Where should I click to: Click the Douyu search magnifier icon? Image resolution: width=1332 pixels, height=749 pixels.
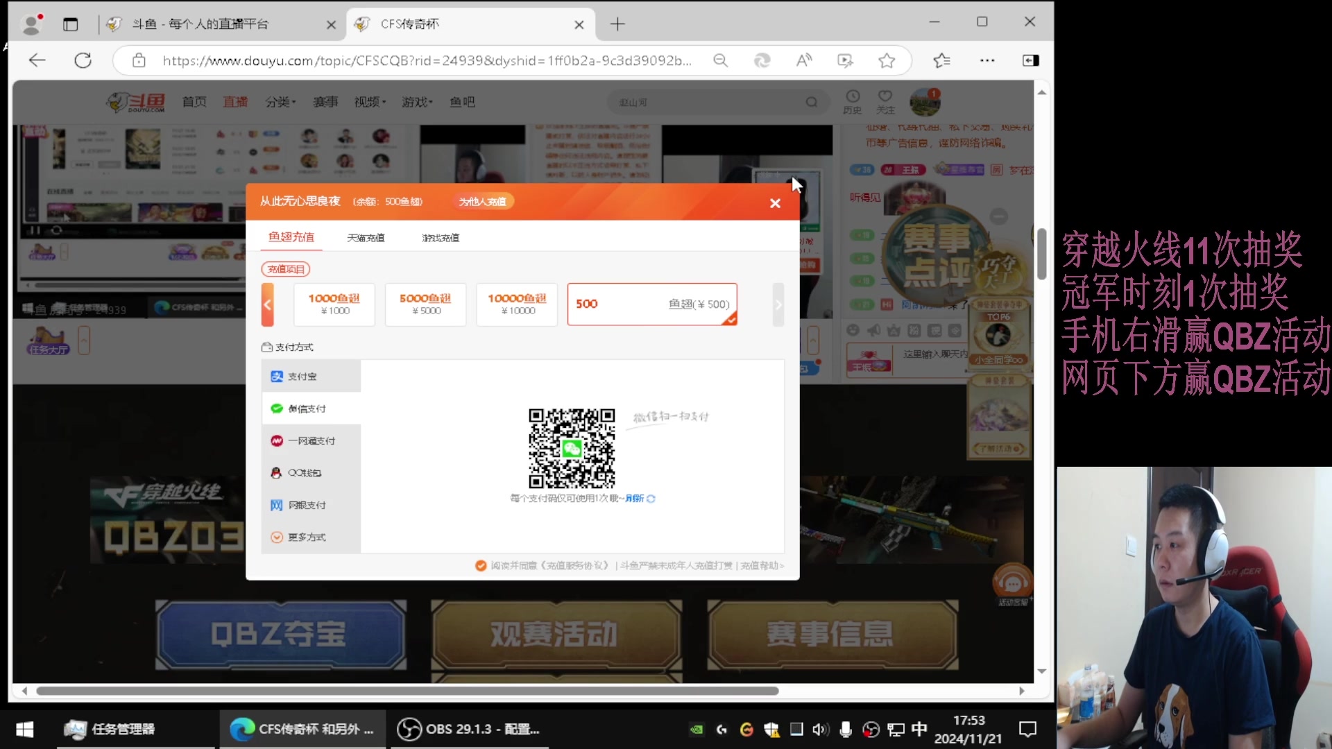812,102
